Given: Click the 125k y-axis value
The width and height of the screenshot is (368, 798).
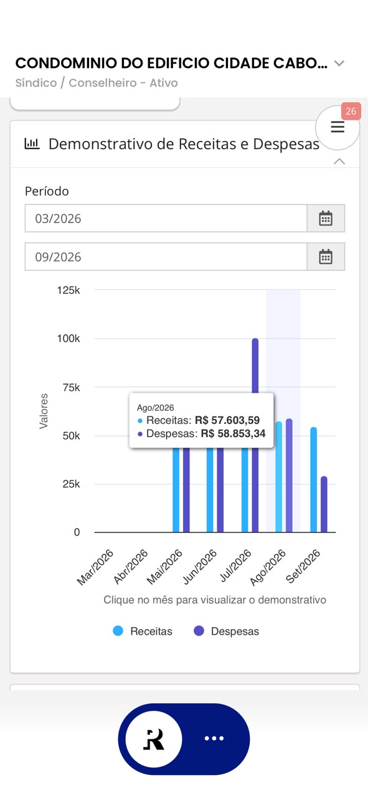Looking at the screenshot, I should coord(68,290).
